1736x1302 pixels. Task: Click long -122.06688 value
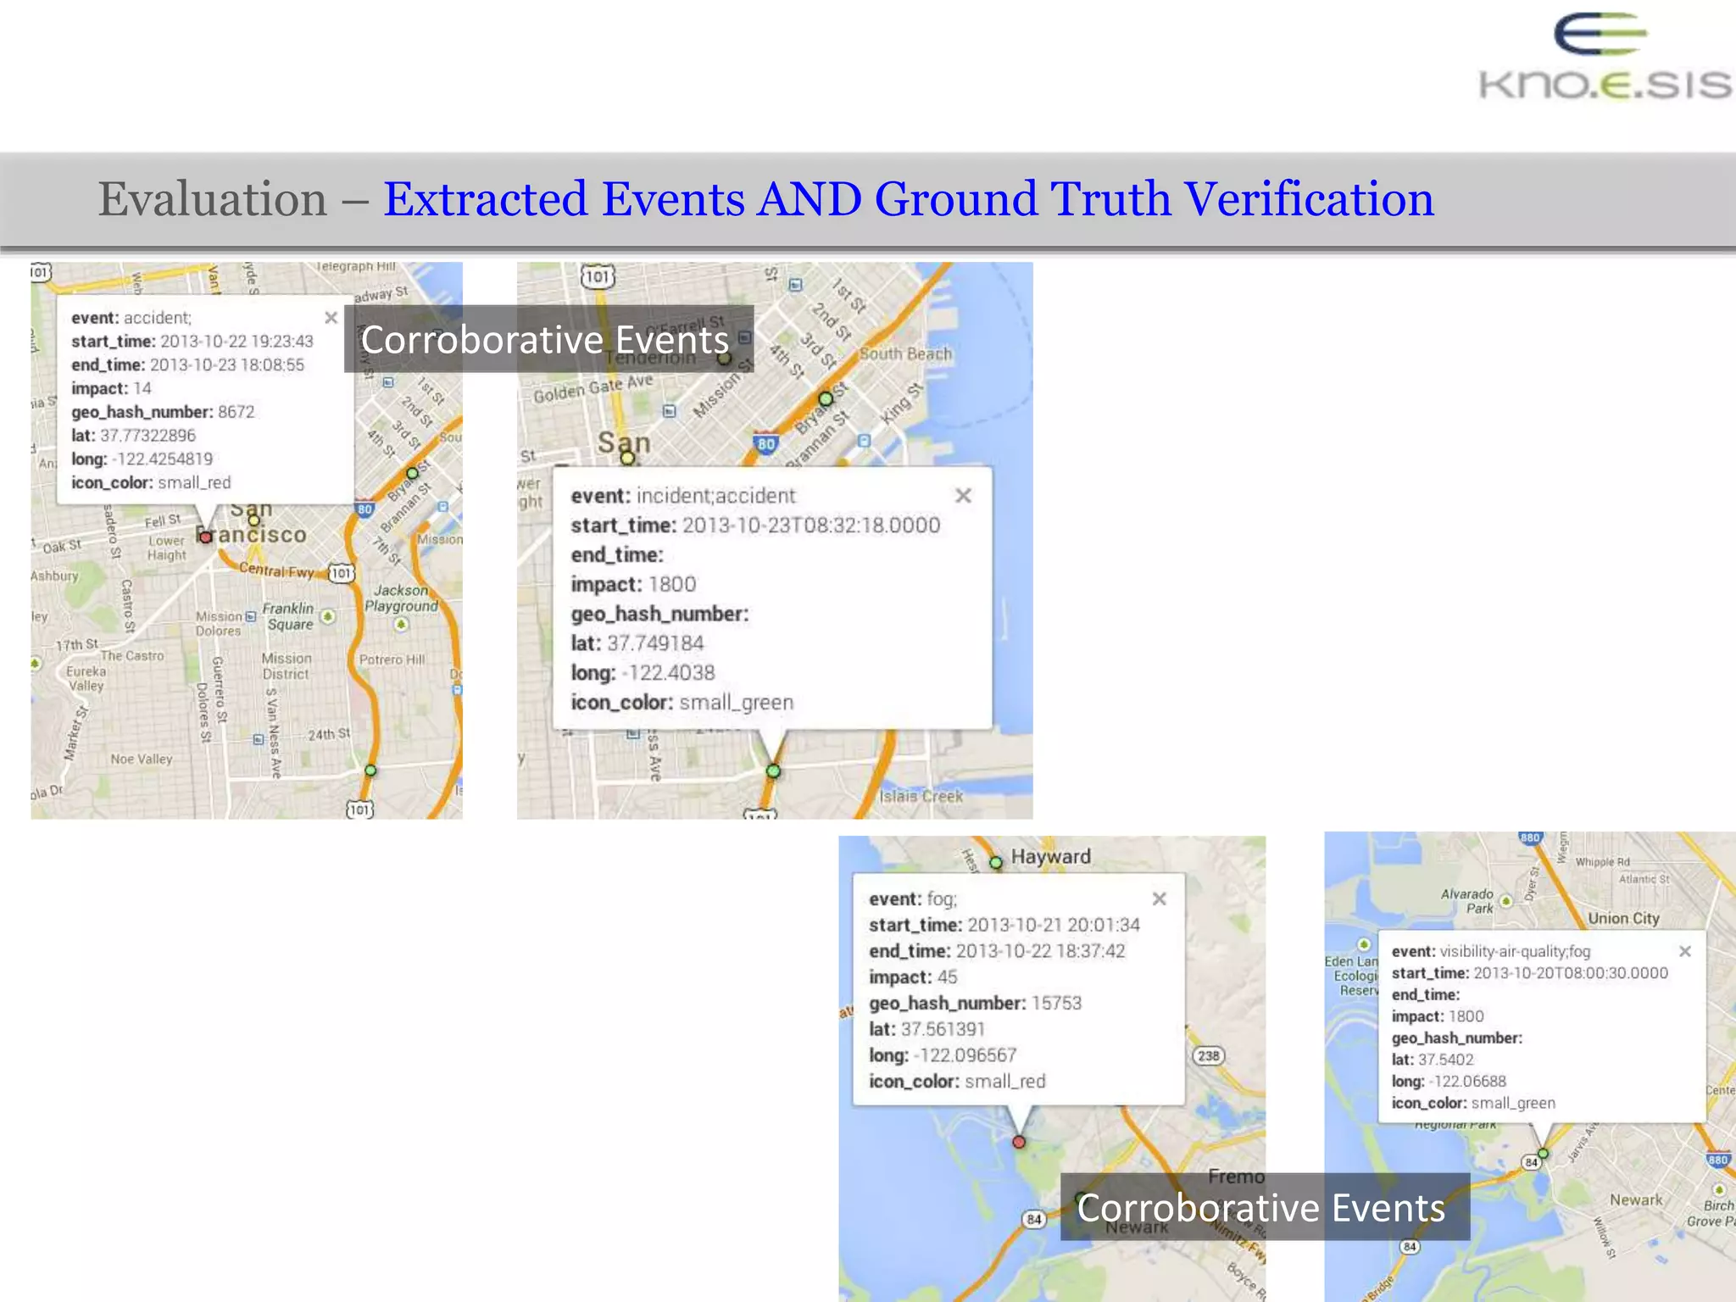pyautogui.click(x=1467, y=1081)
